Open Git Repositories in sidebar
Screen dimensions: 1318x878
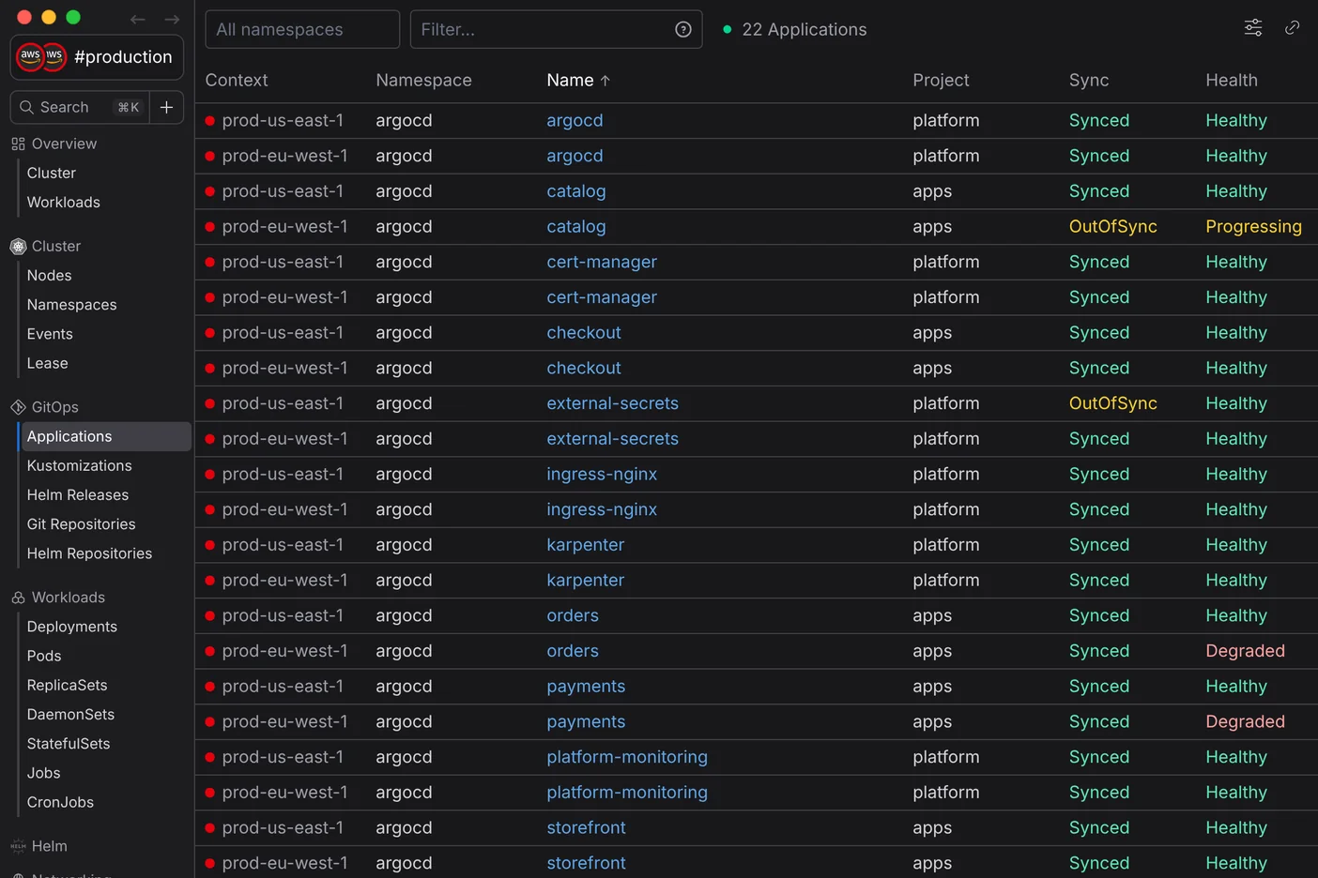coord(82,524)
